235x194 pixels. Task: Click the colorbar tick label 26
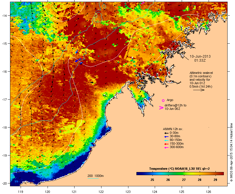pos(168,180)
